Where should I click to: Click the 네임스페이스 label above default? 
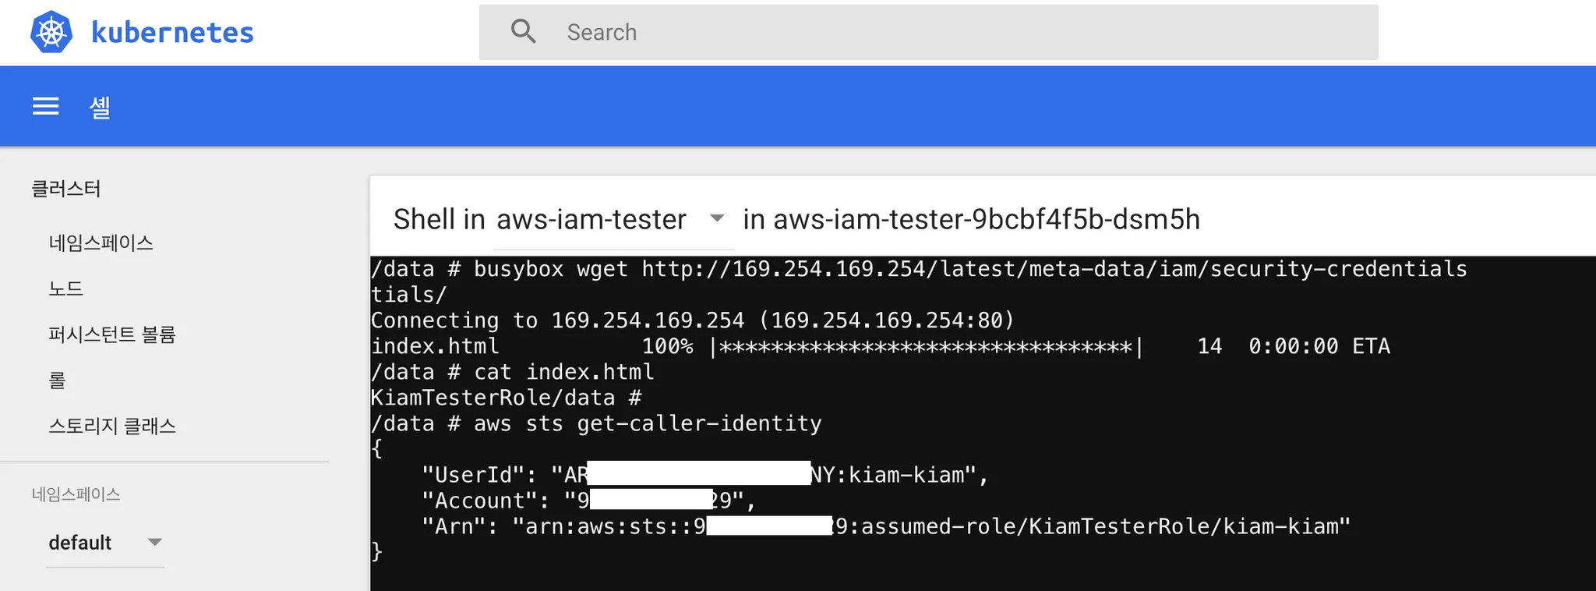pyautogui.click(x=76, y=494)
